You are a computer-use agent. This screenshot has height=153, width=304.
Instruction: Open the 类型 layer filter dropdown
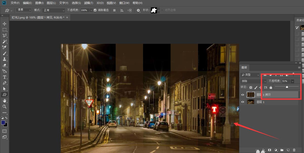point(250,75)
